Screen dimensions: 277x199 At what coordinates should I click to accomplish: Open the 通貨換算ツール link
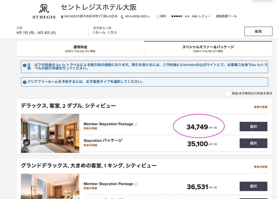tap(226, 16)
